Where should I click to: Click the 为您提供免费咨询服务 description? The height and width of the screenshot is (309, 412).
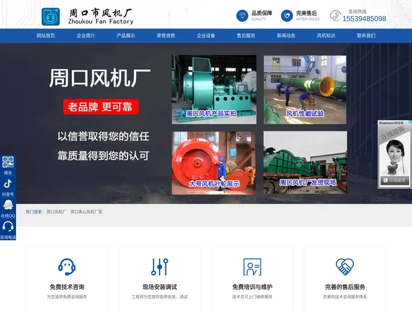click(67, 297)
